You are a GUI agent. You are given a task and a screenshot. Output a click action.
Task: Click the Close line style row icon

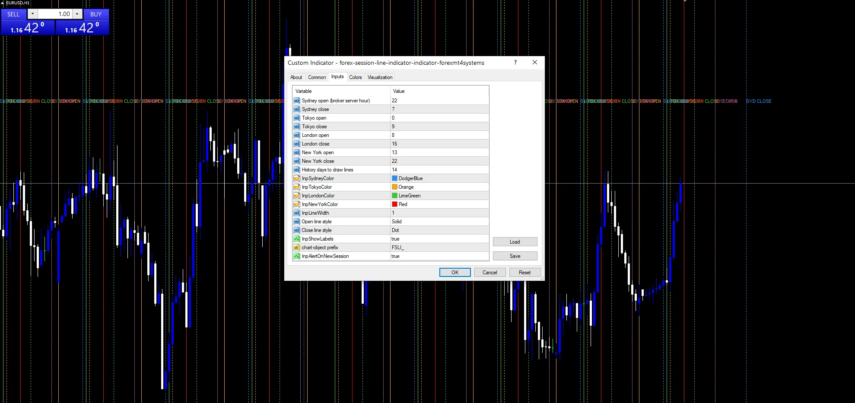click(x=296, y=230)
